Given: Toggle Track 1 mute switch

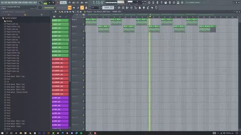Looking at the screenshot, I should coord(84,24).
